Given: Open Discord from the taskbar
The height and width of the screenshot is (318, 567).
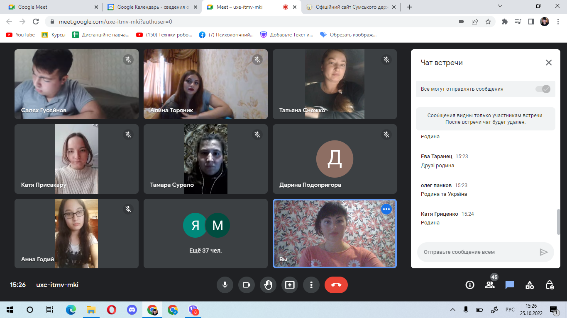Looking at the screenshot, I should tap(132, 309).
